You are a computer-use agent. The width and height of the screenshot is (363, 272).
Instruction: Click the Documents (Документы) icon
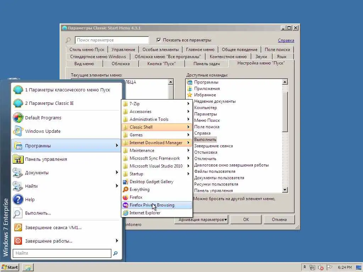[x=18, y=172]
